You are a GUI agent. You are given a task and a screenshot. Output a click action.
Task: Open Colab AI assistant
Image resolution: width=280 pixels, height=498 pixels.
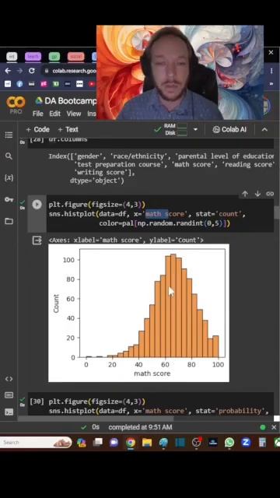pyautogui.click(x=229, y=130)
